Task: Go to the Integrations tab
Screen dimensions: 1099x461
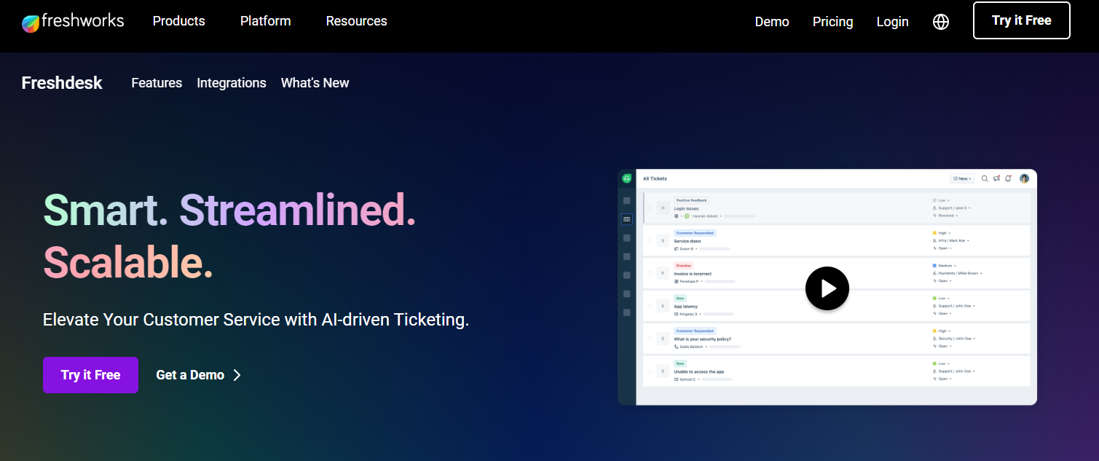Action: tap(232, 83)
